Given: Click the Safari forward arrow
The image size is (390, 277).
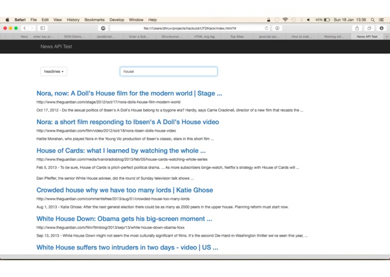Looking at the screenshot, I should coord(32,28).
